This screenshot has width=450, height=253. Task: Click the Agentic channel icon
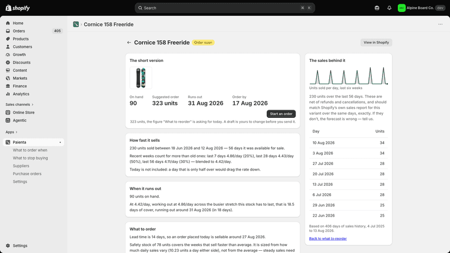pos(8,121)
